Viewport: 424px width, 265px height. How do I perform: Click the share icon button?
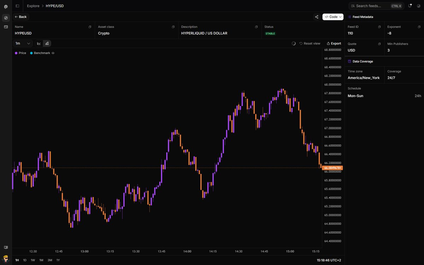(x=317, y=17)
